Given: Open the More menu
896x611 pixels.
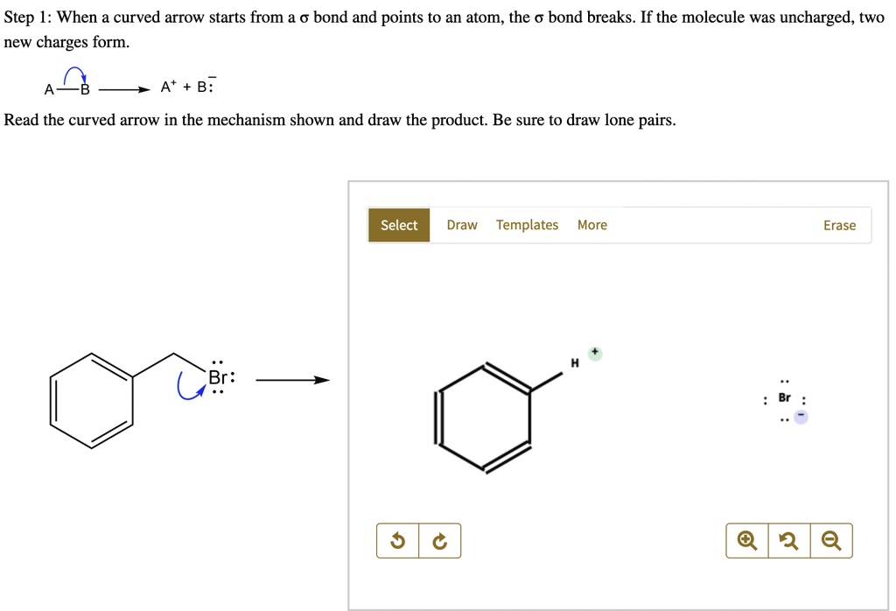Looking at the screenshot, I should click(592, 225).
